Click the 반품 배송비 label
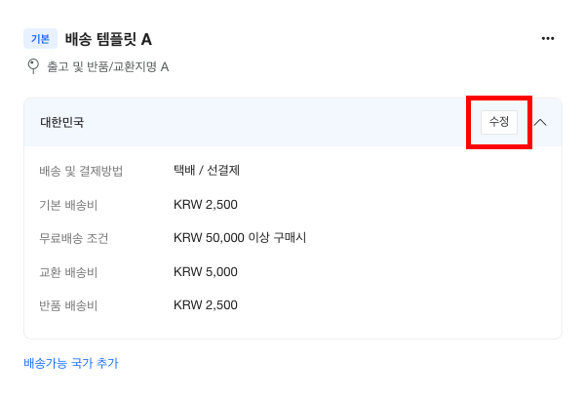585x400 pixels. [x=68, y=305]
